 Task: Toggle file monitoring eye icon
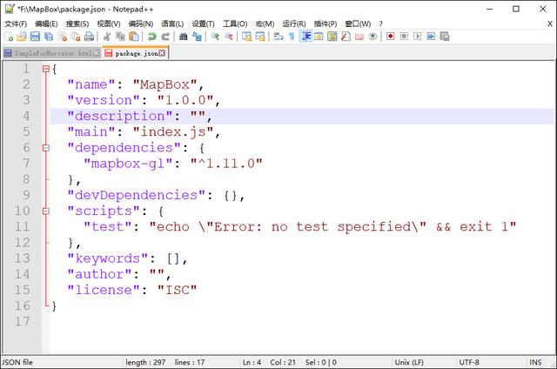[x=372, y=37]
